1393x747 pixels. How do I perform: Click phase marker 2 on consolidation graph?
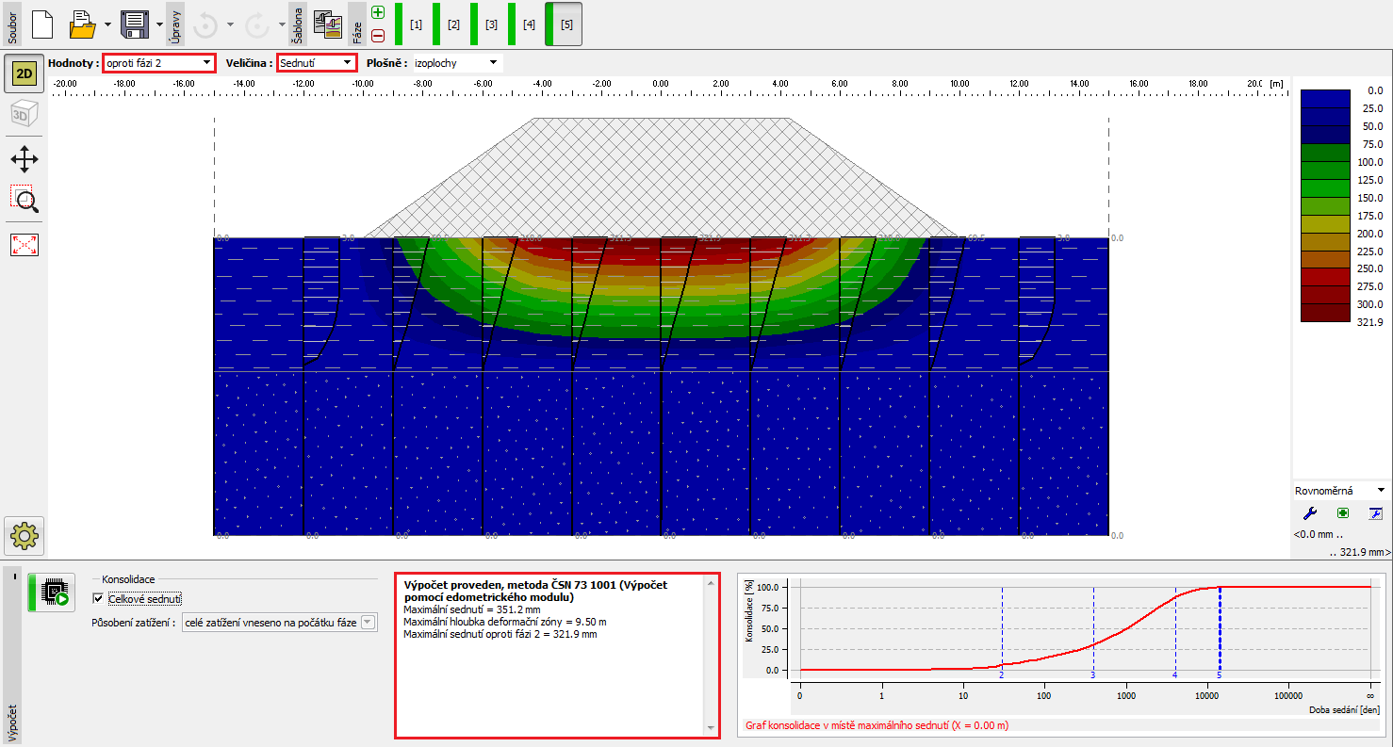1001,675
